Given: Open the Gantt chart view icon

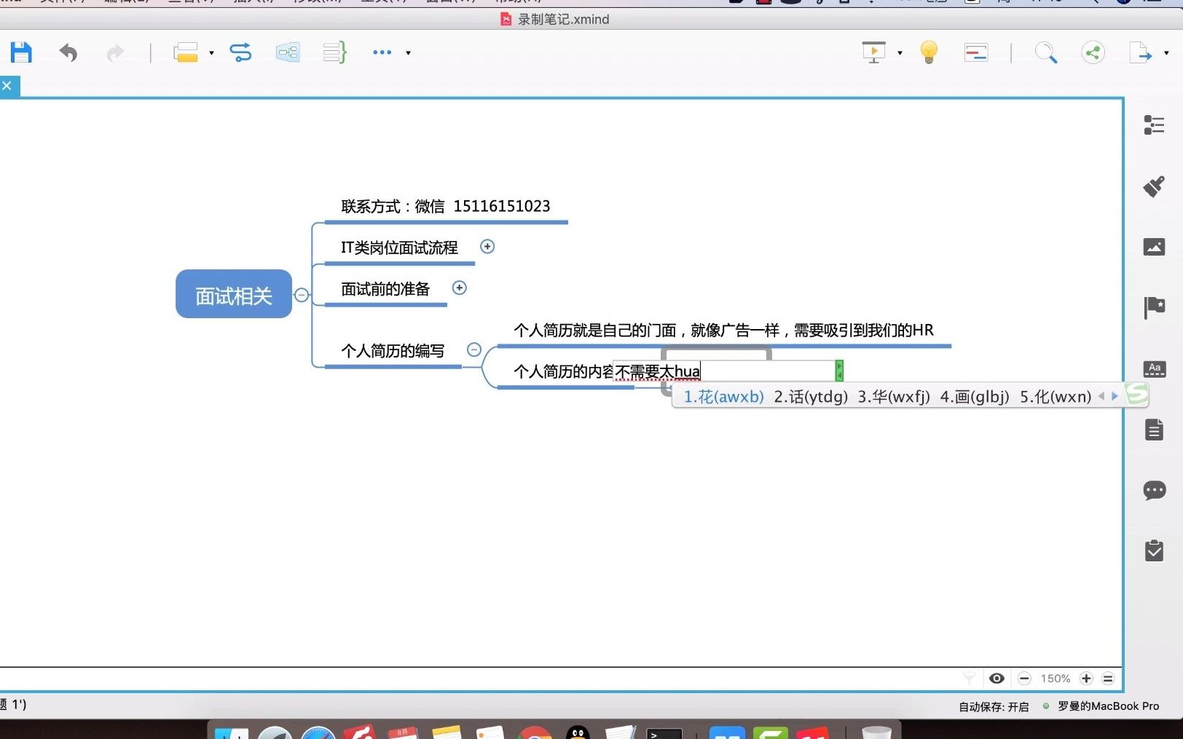Looking at the screenshot, I should pyautogui.click(x=976, y=52).
